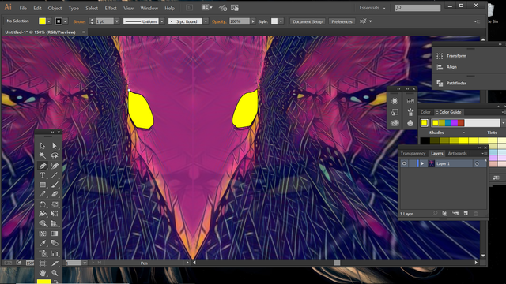Open the stroke color dropdown in control bar
The height and width of the screenshot is (284, 506).
[65, 21]
